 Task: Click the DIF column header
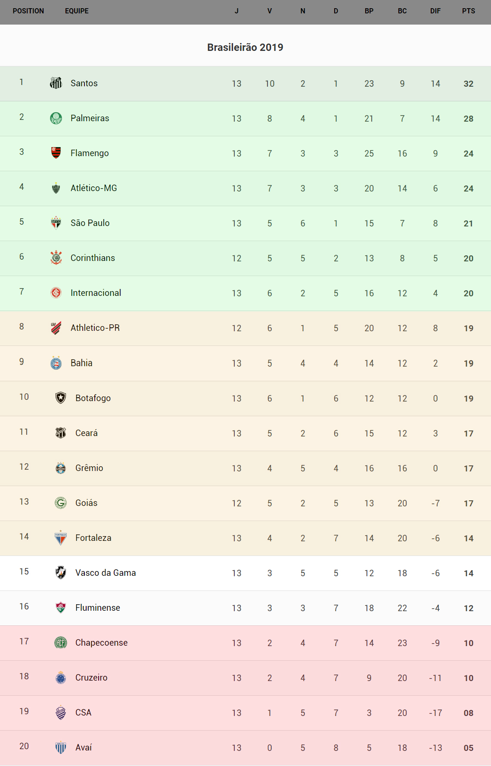click(x=435, y=11)
